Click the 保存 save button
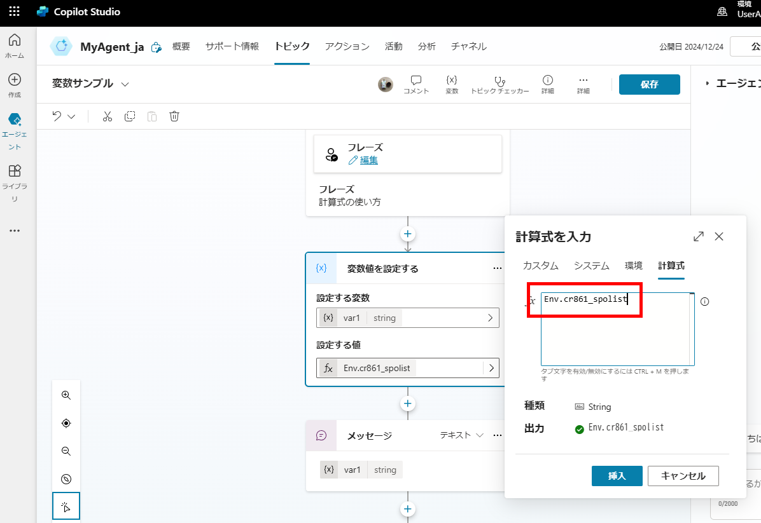The width and height of the screenshot is (761, 523). pos(649,85)
